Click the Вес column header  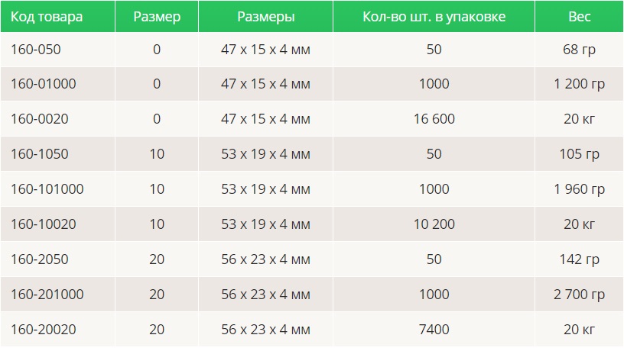click(580, 17)
